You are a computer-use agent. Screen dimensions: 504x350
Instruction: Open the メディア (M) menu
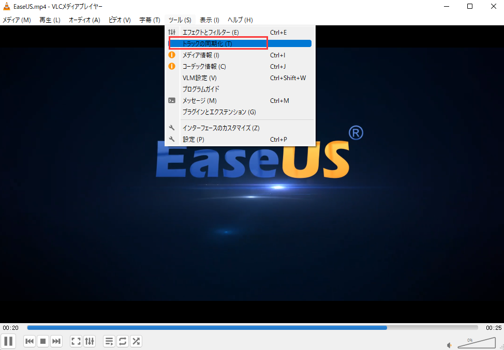17,20
